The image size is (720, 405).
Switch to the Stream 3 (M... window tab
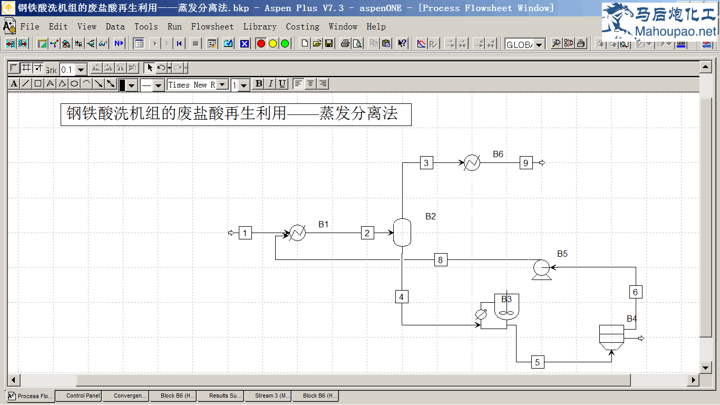[268, 396]
